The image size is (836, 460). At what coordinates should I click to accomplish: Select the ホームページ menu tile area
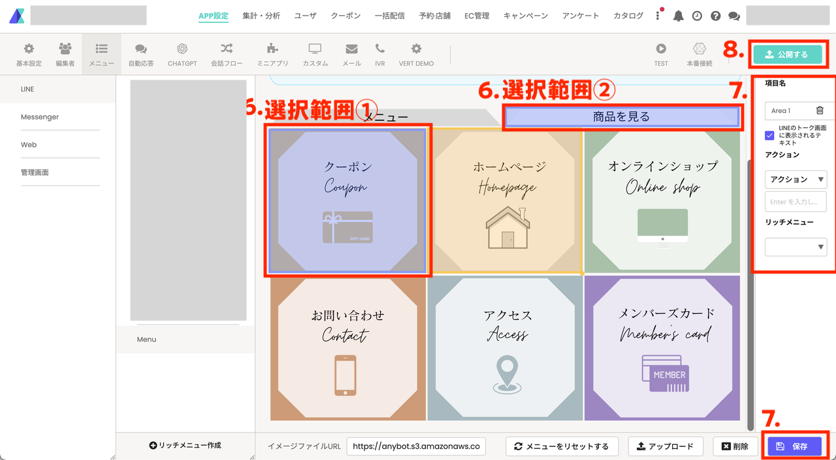pyautogui.click(x=506, y=200)
